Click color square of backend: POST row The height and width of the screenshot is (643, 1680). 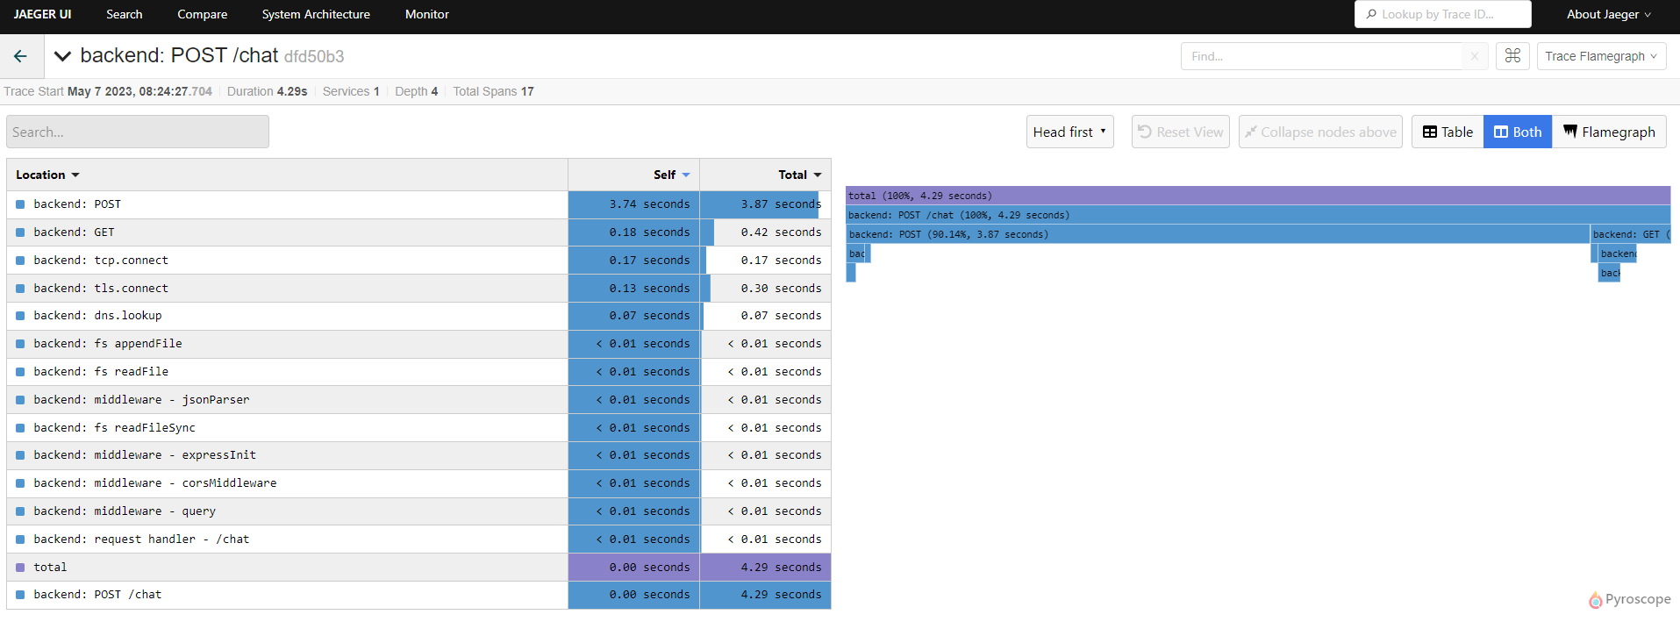(x=20, y=204)
